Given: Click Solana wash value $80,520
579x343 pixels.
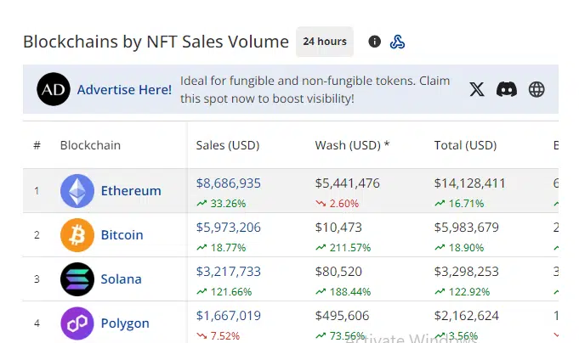Looking at the screenshot, I should (x=338, y=272).
